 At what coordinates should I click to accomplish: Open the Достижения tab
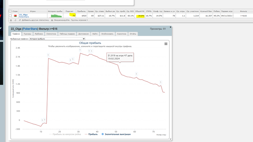pyautogui.click(x=83, y=34)
